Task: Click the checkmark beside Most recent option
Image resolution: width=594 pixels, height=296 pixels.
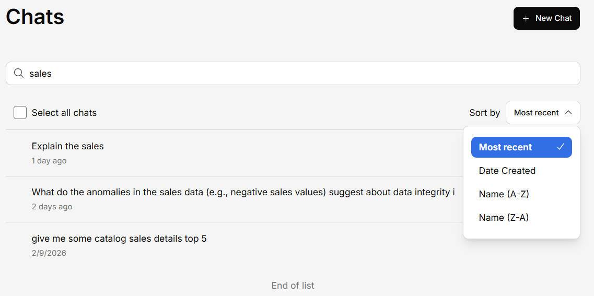Action: (561, 147)
